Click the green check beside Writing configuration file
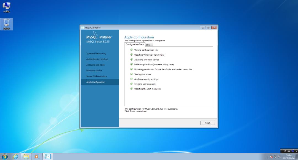 pos(131,50)
